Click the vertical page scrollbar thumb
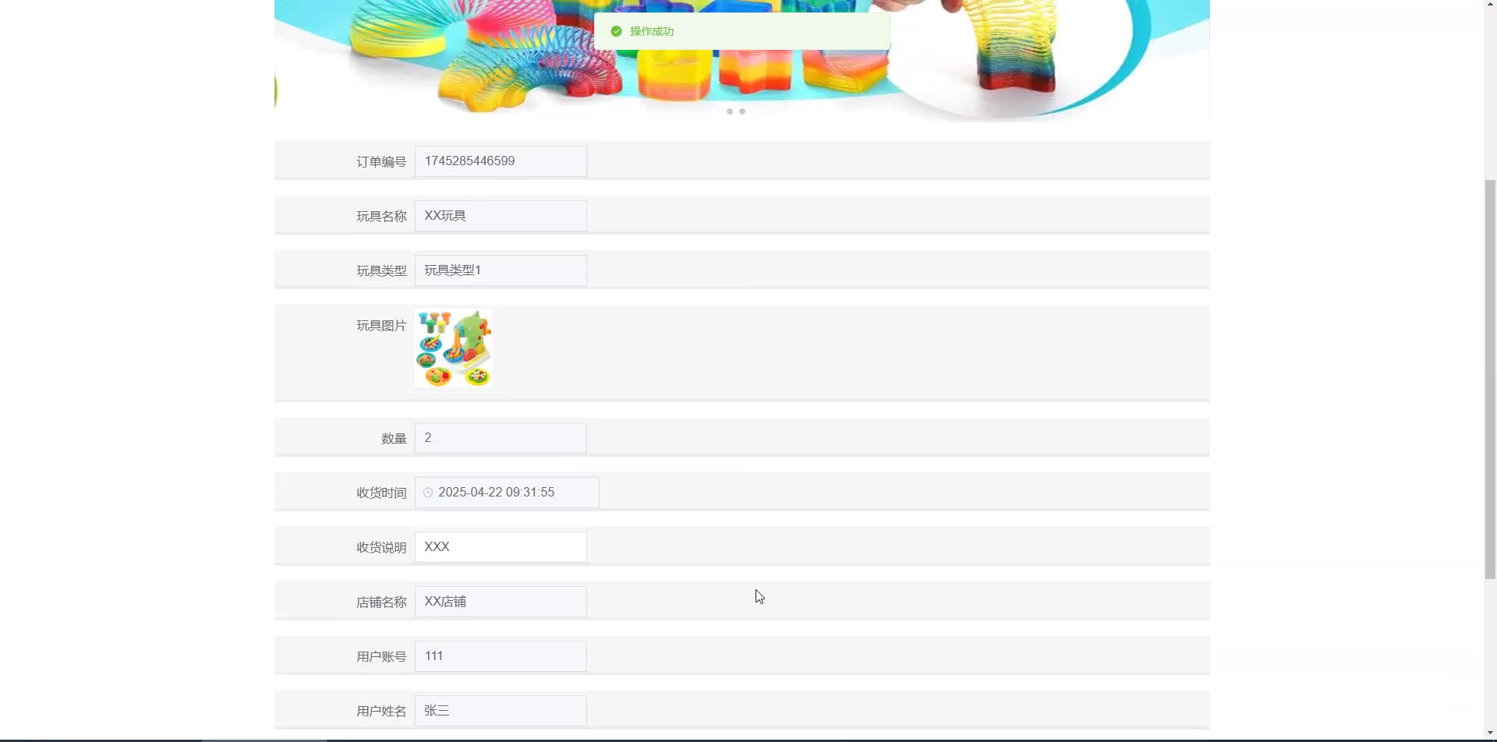The width and height of the screenshot is (1497, 742). [1490, 380]
